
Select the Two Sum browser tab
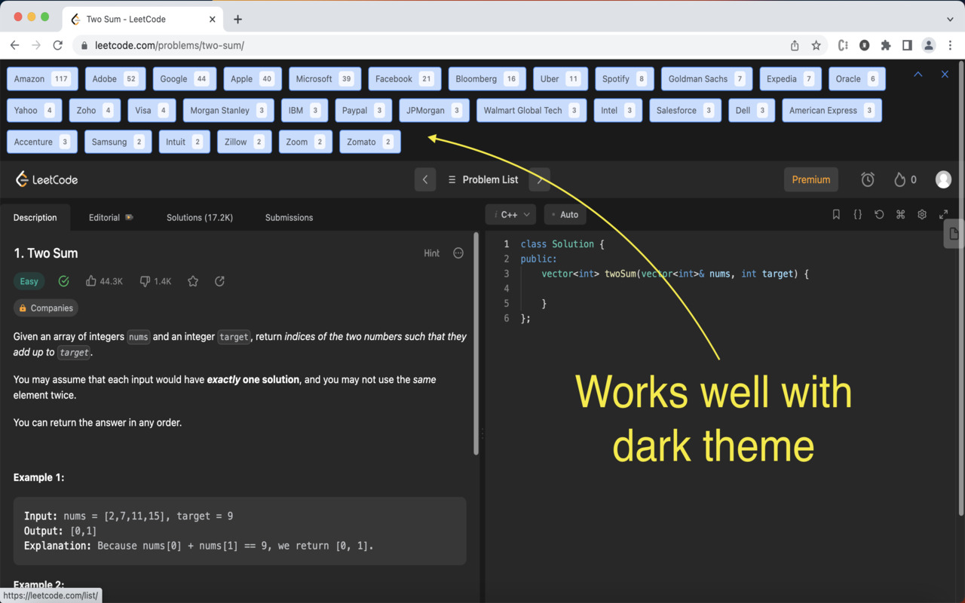coord(143,19)
